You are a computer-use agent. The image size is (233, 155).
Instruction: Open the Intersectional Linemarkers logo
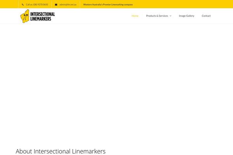pyautogui.click(x=38, y=16)
